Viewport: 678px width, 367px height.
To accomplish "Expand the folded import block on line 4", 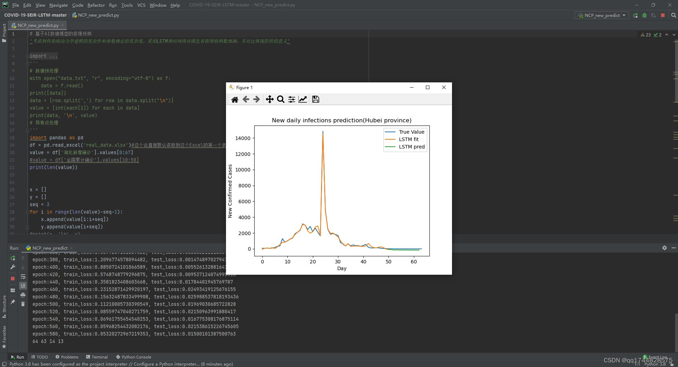I will [x=28, y=56].
